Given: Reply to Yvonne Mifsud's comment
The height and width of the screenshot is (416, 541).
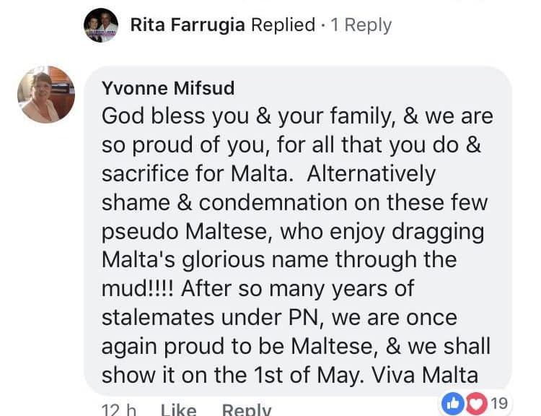Looking at the screenshot, I should (x=247, y=409).
